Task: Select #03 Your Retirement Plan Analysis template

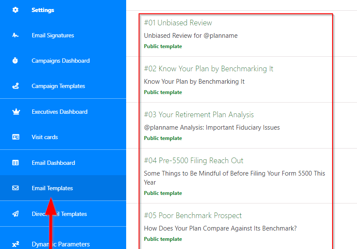Action: pyautogui.click(x=199, y=115)
